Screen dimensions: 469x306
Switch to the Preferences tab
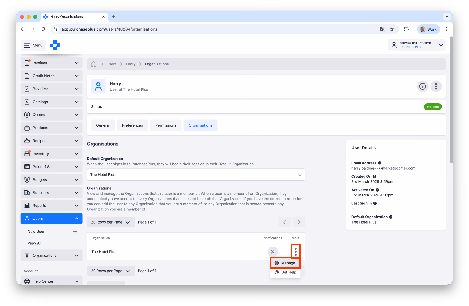(132, 125)
